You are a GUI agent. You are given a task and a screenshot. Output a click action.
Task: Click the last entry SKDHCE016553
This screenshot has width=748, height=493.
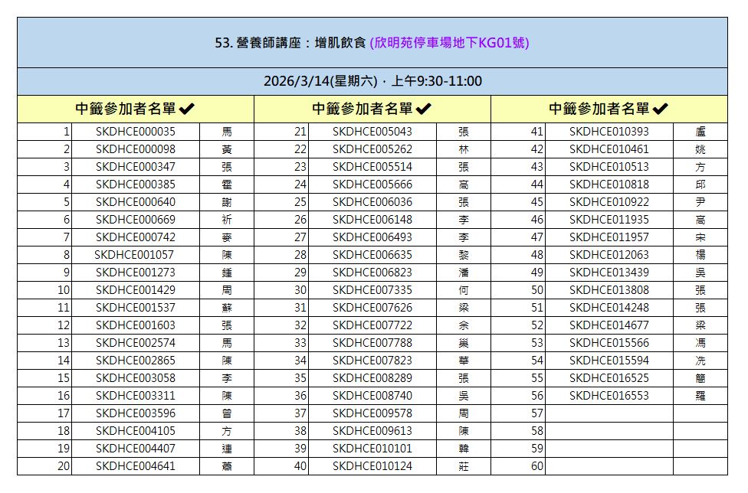click(609, 396)
